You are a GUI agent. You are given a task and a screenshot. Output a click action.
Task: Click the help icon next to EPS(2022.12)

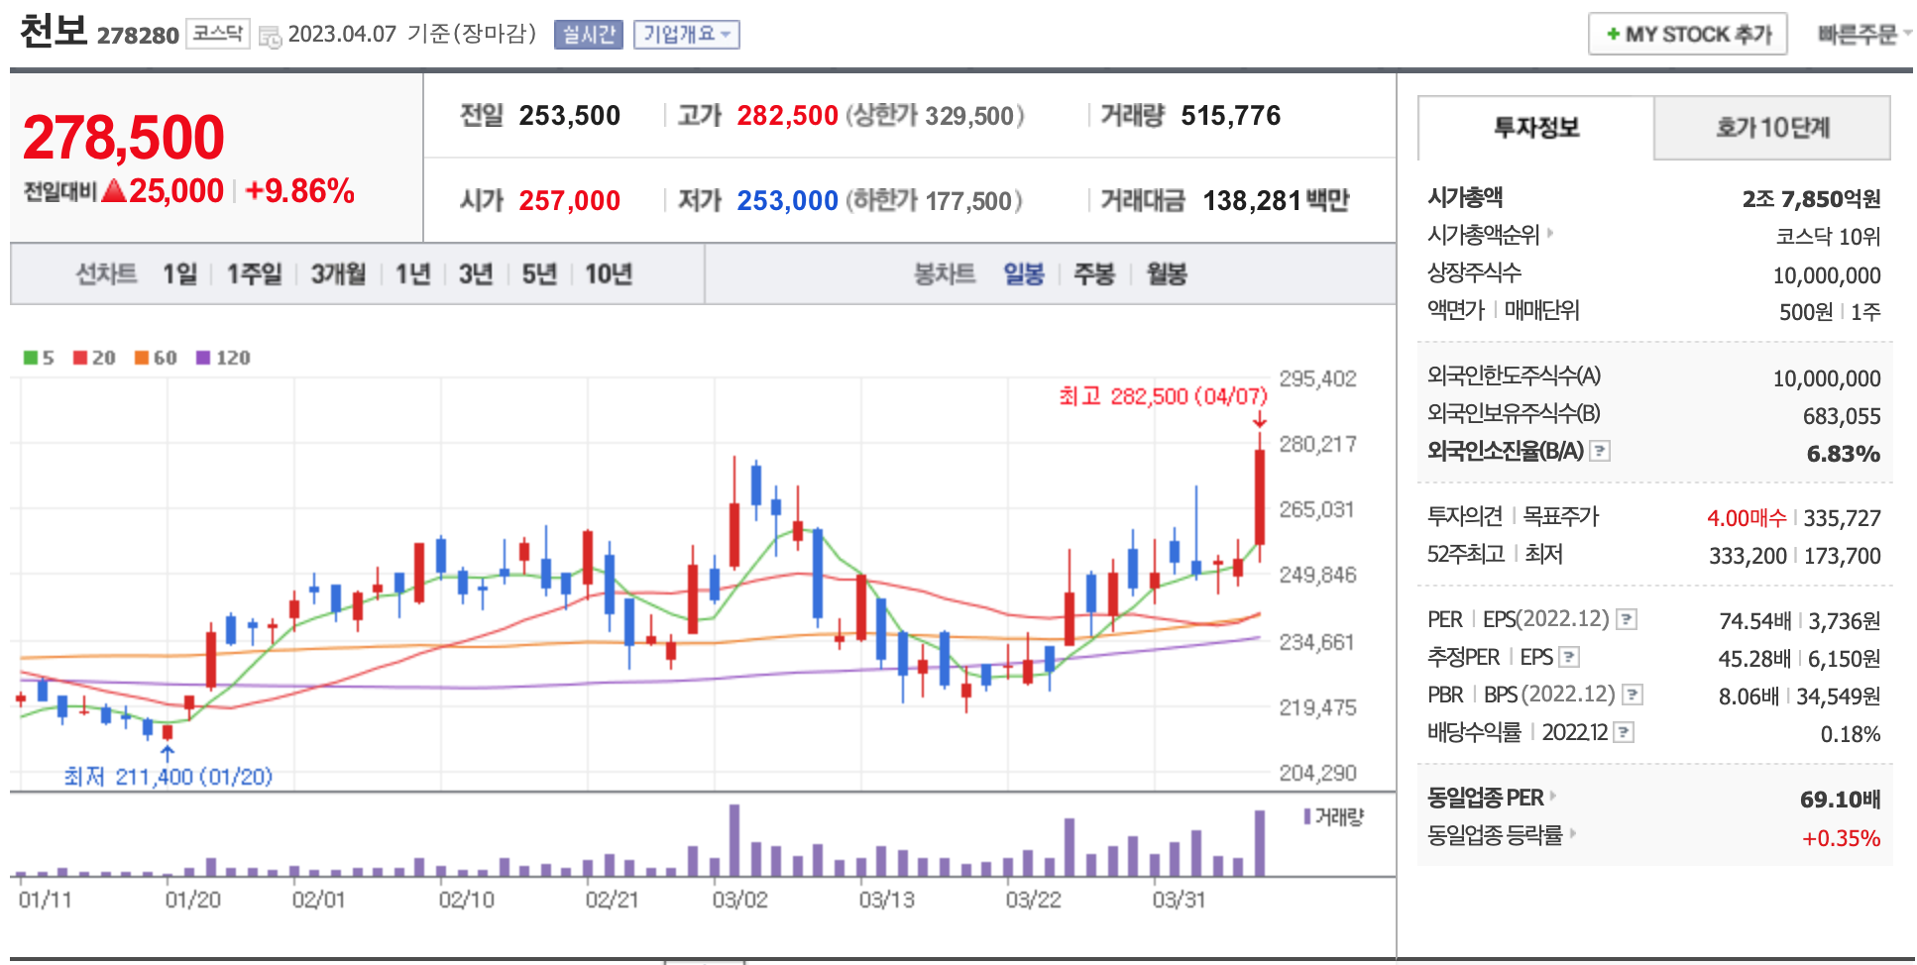click(1626, 620)
